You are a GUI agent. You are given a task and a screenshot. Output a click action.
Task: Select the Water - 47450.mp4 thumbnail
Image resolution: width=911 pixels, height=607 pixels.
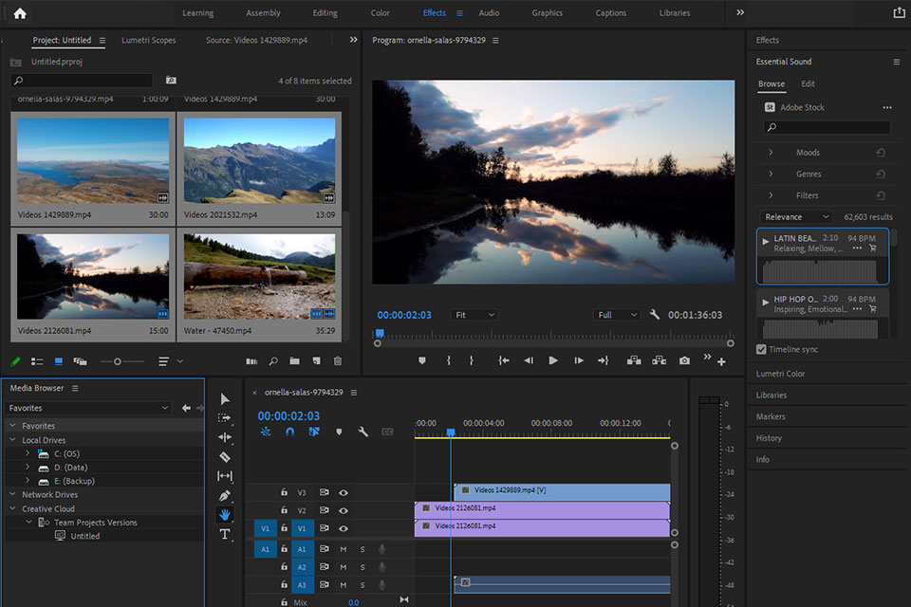coord(259,277)
